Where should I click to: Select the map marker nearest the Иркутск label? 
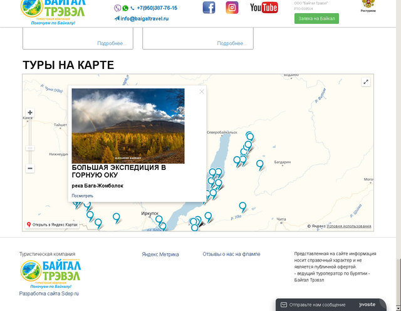[159, 219]
